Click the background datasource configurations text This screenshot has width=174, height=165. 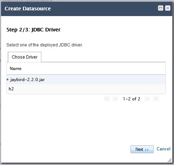point(27,1)
